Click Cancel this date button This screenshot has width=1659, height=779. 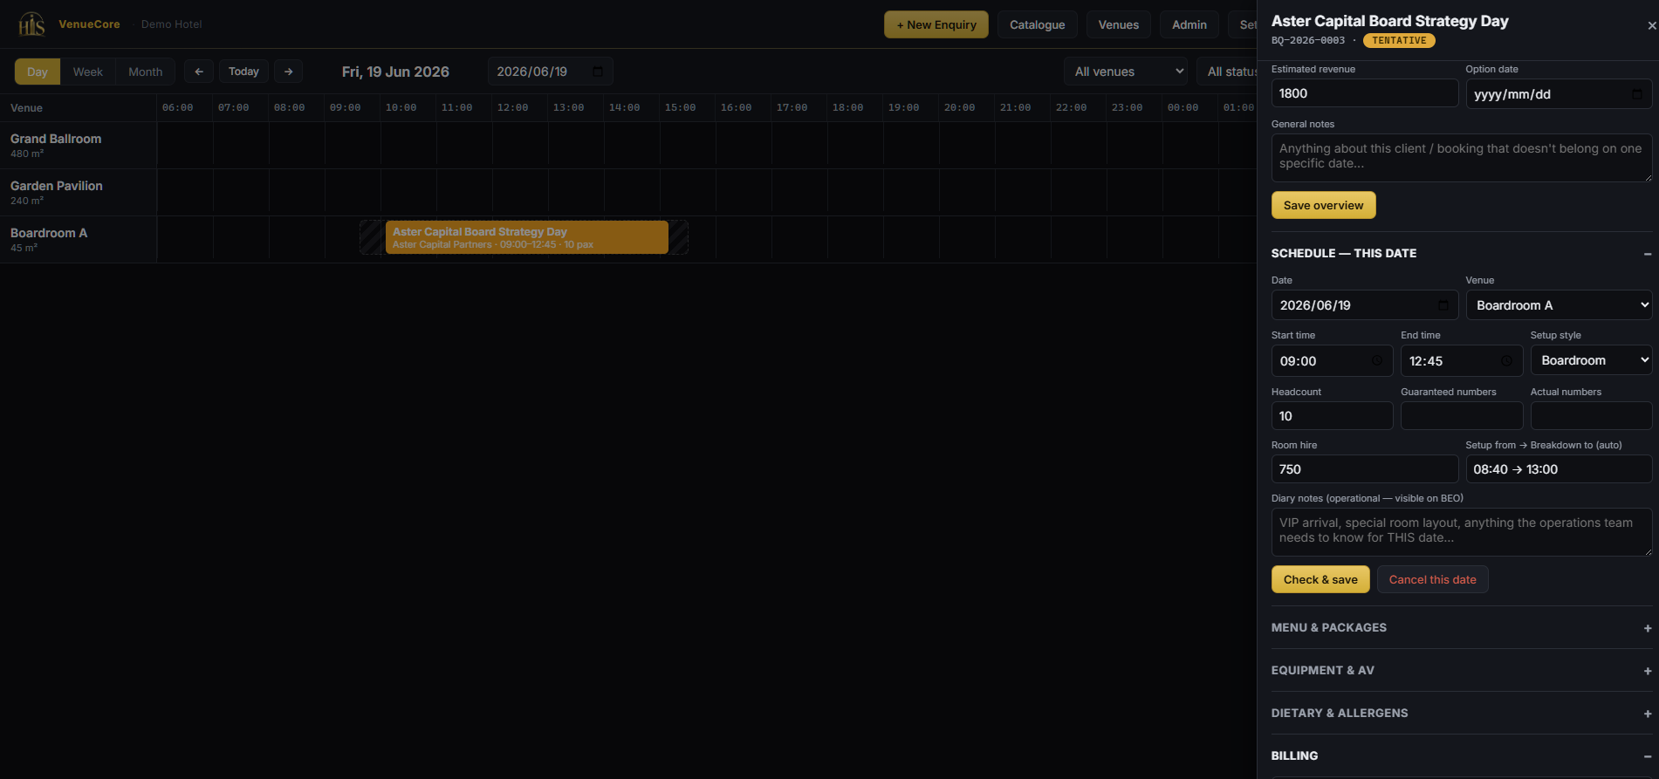tap(1432, 579)
